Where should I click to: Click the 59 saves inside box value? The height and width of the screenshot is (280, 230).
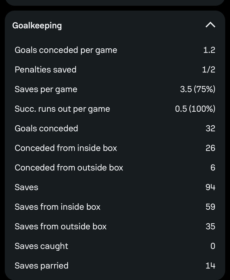pyautogui.click(x=210, y=207)
